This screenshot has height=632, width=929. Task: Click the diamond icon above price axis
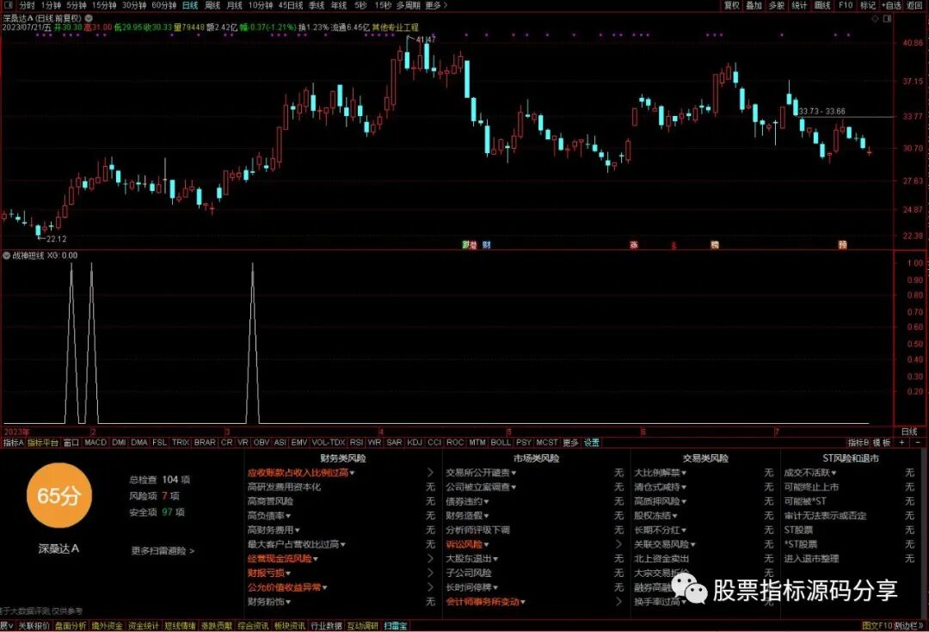point(876,18)
